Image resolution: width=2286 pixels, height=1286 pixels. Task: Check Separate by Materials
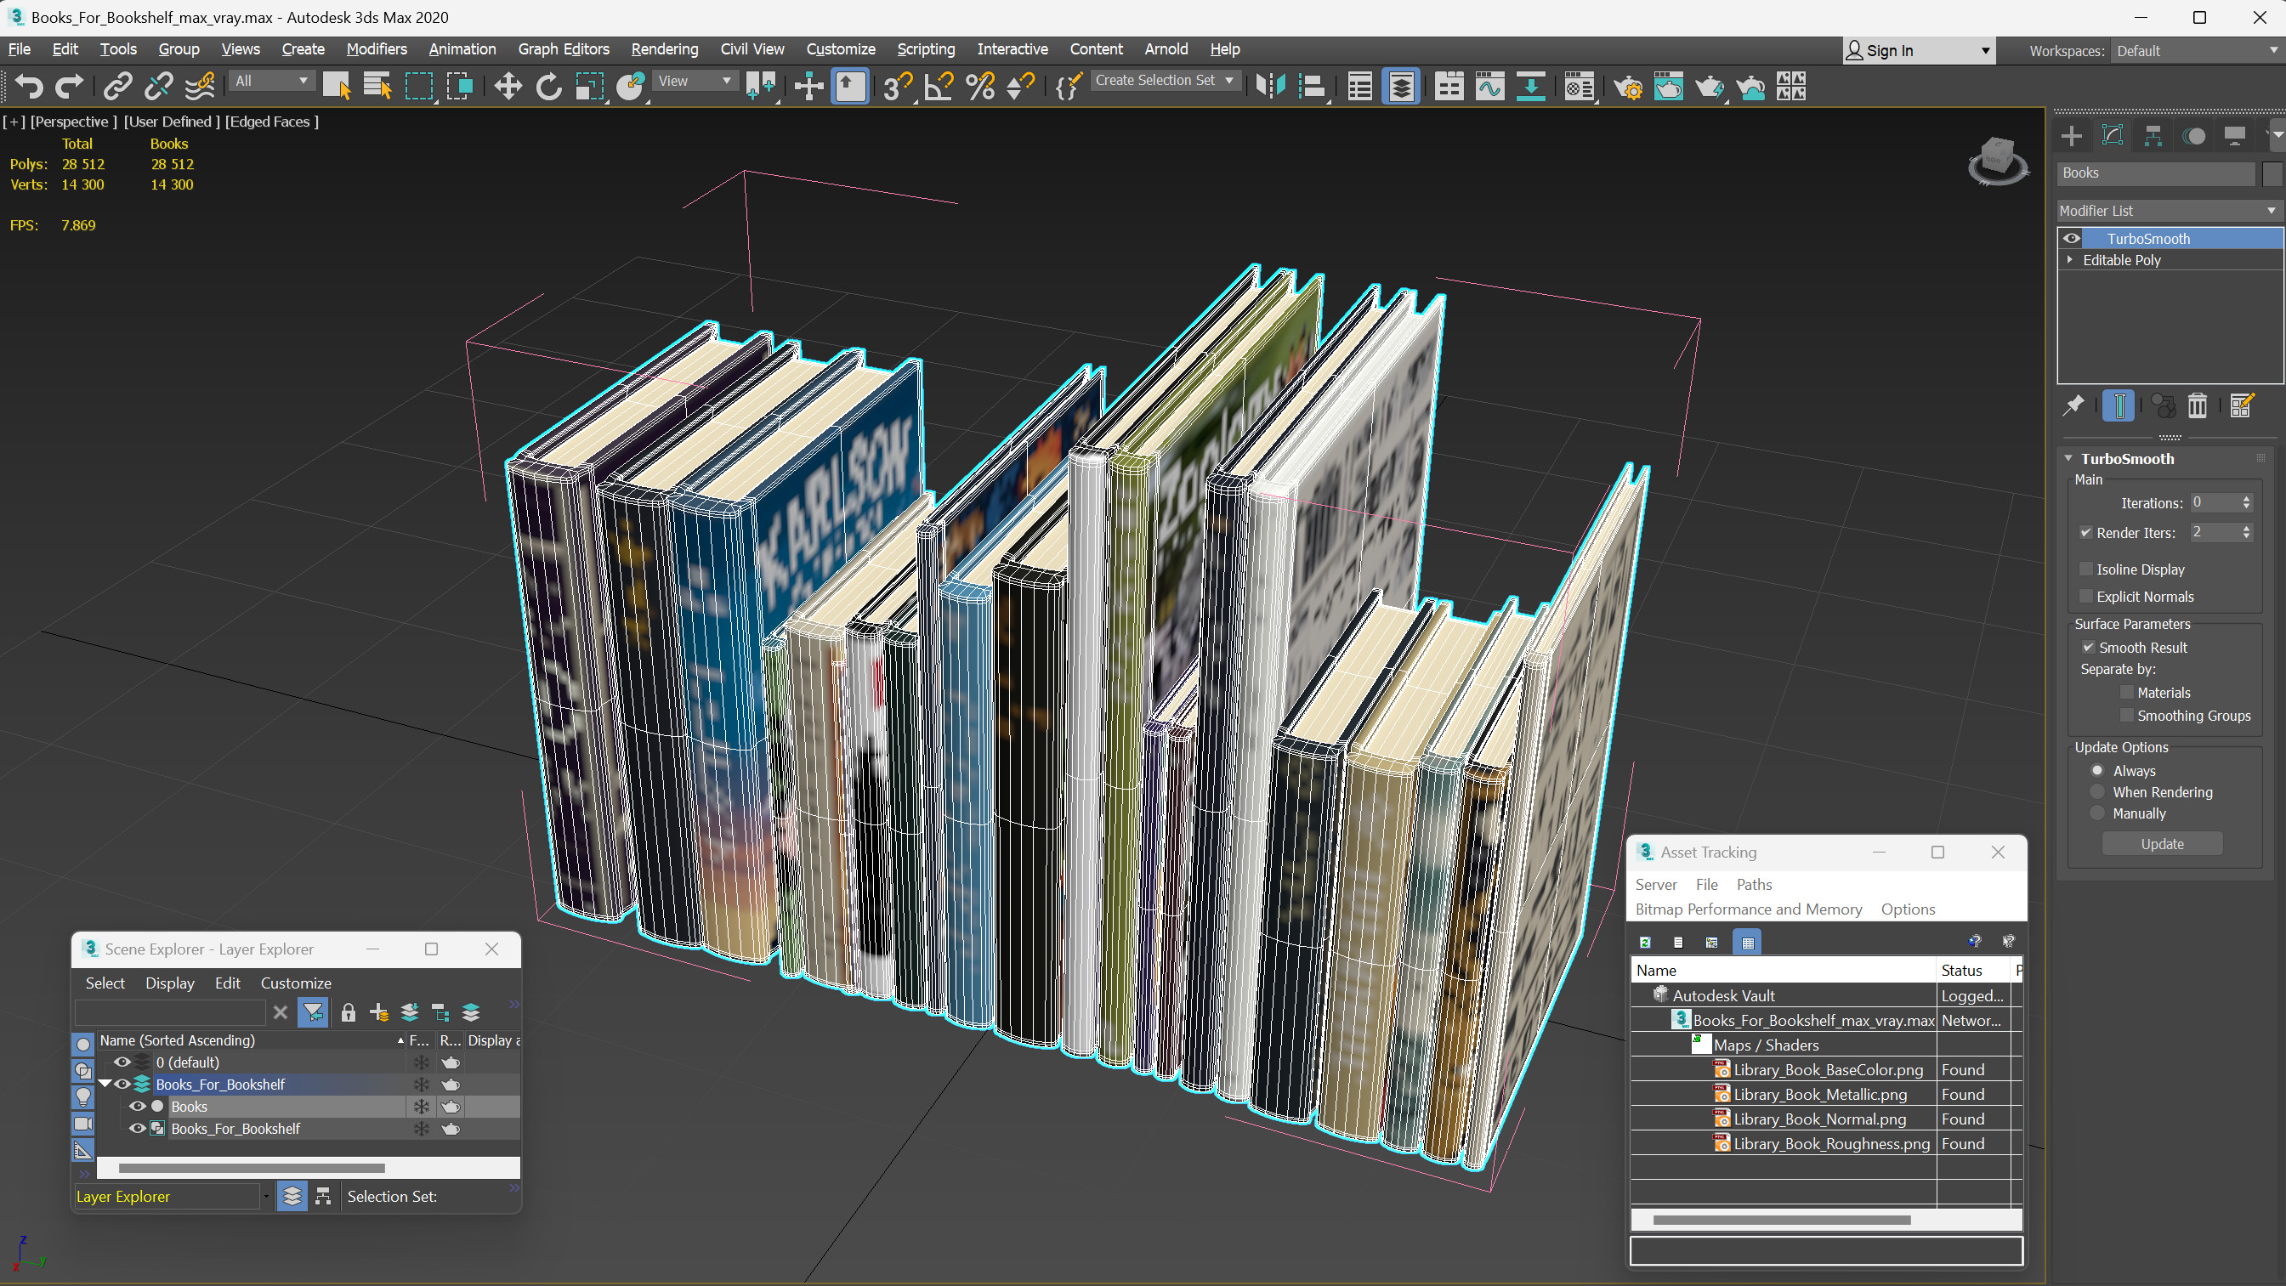pyautogui.click(x=2126, y=692)
